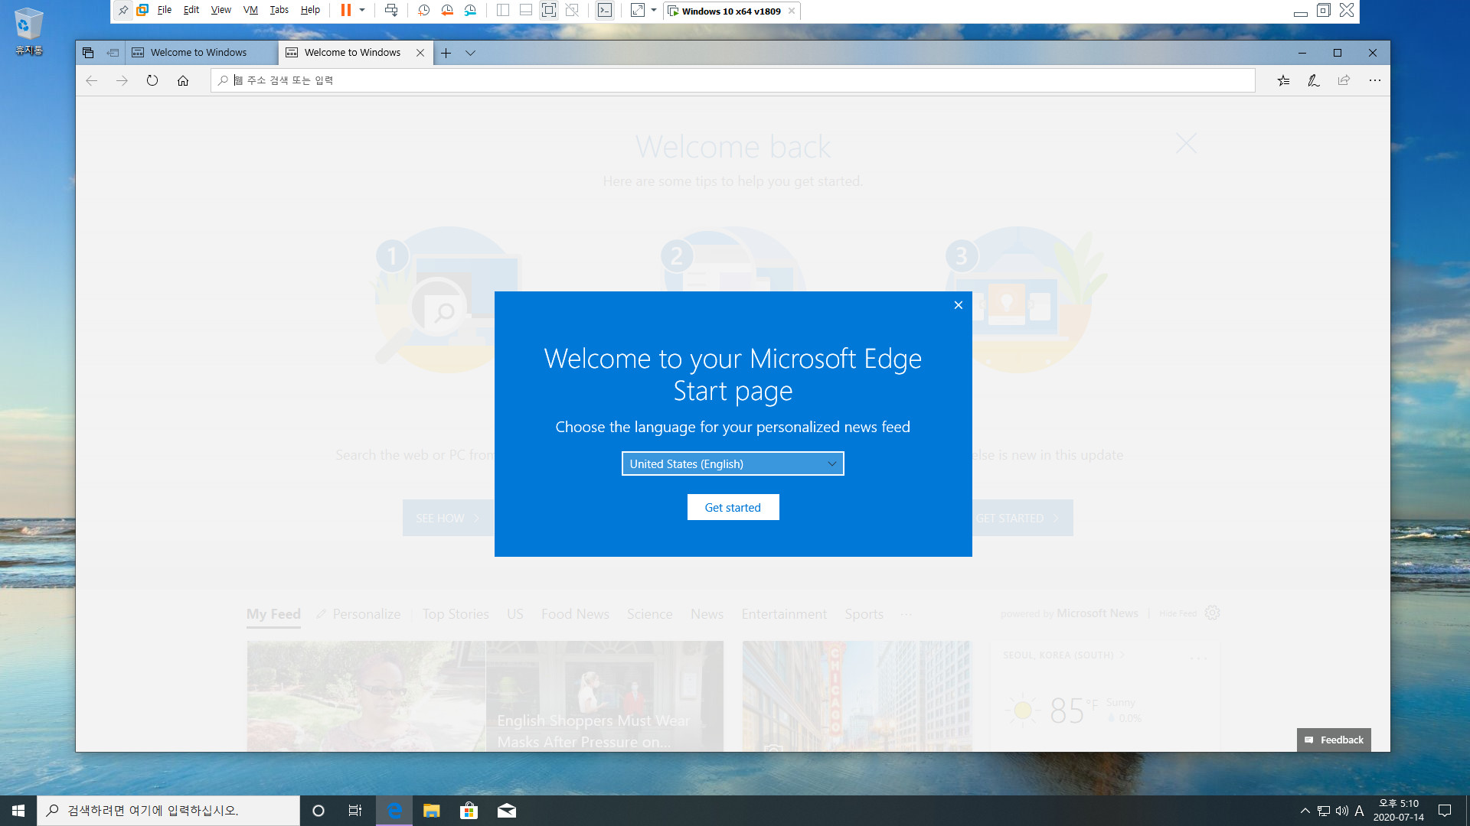Open the Windows Start menu
The width and height of the screenshot is (1470, 826).
coord(18,811)
